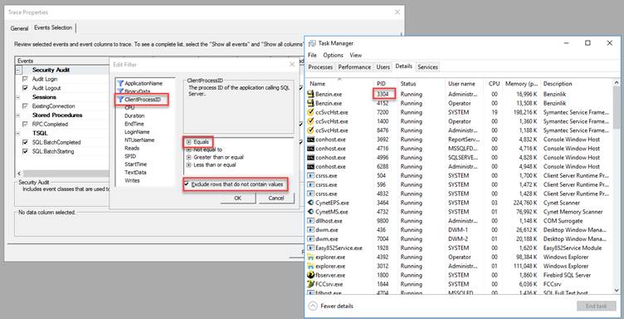Click the fbserver.exe Firebird icon
The image size is (624, 319).
pos(311,275)
